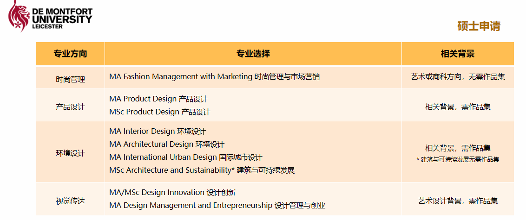
Task: Select MA Product Design 产品设计 line
Action: point(158,99)
